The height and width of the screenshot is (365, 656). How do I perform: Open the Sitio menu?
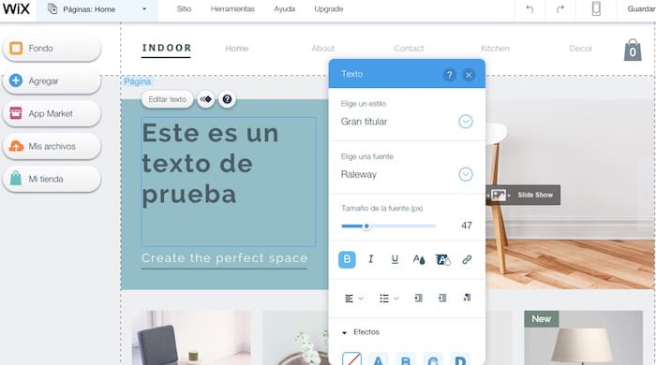184,8
